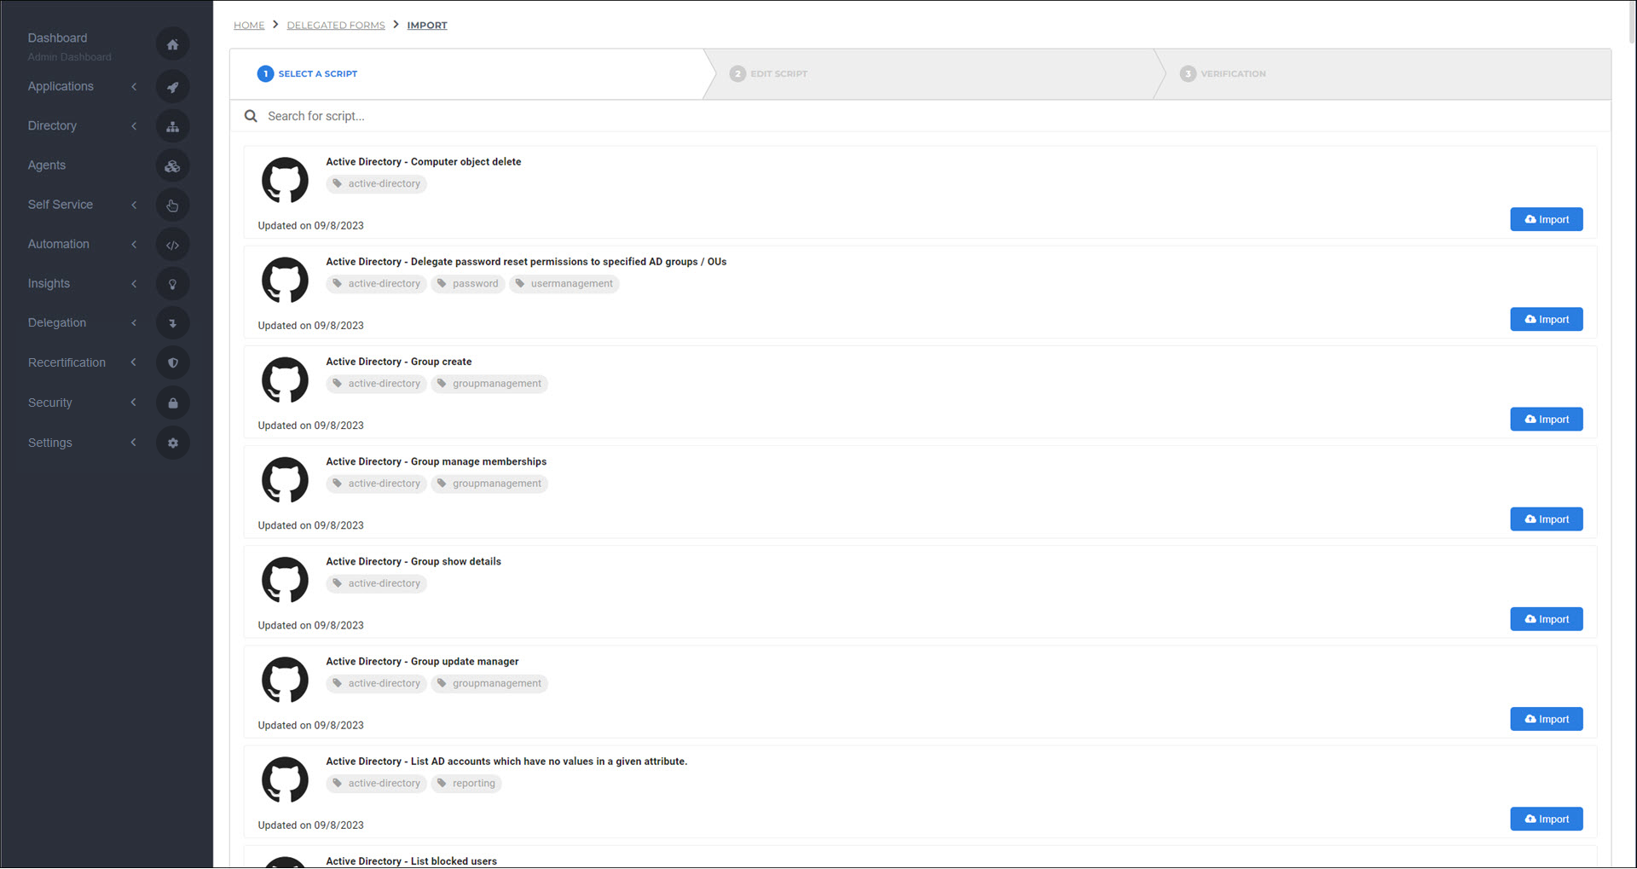The height and width of the screenshot is (869, 1637).
Task: Open the Admin Dashboard home icon
Action: coord(173,43)
